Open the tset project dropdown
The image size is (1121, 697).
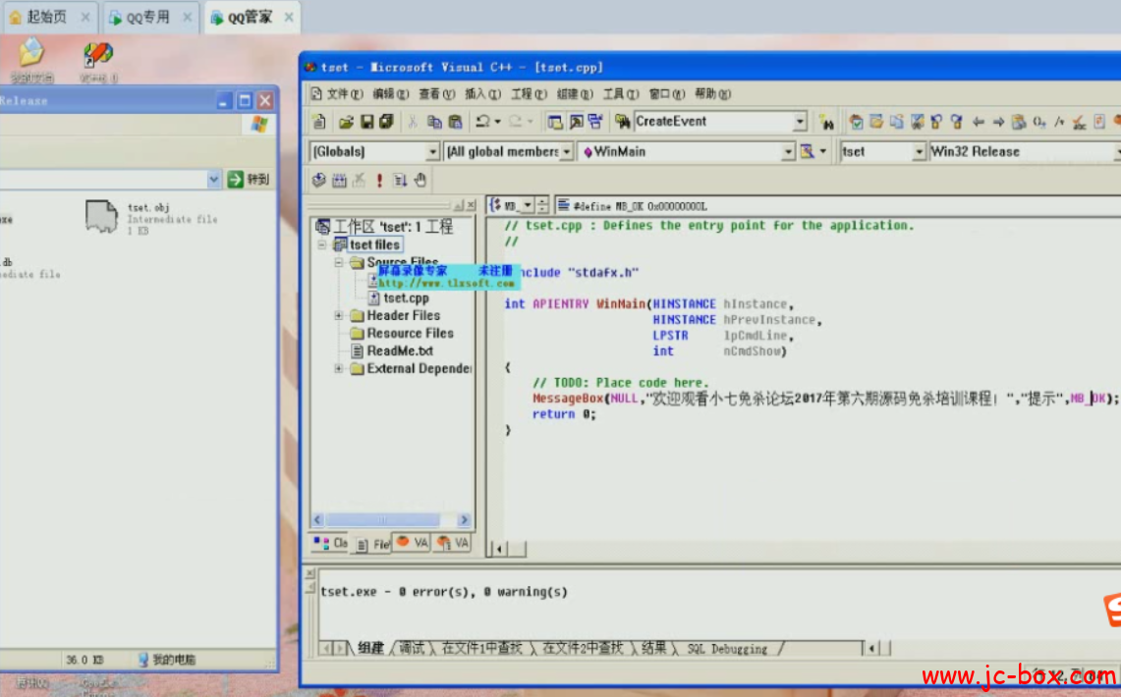919,152
